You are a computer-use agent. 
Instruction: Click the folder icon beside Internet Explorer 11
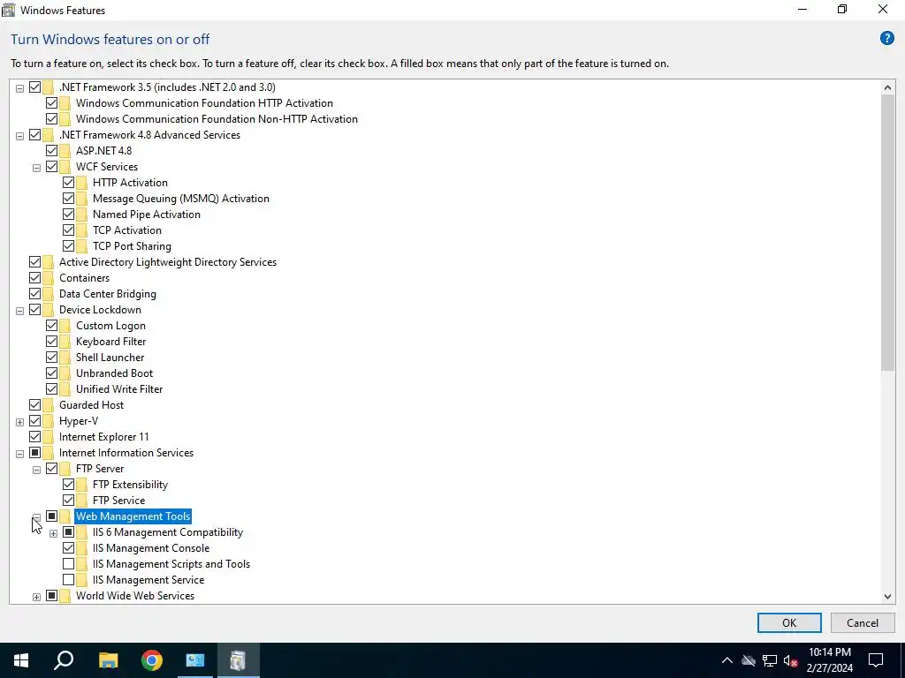point(49,437)
